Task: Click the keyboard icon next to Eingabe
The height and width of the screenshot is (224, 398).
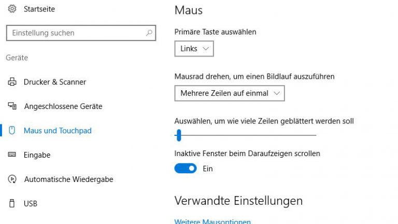Action: (12, 155)
